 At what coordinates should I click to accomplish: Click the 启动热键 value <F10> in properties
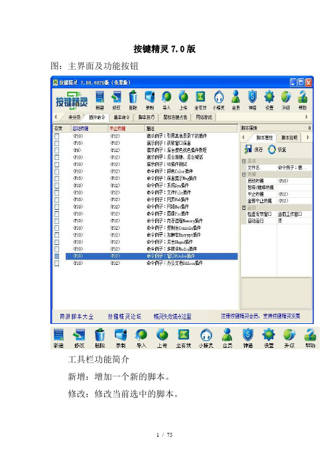pos(294,181)
